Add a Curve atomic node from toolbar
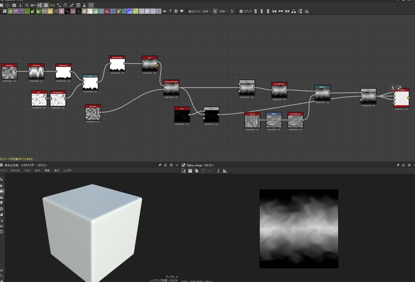415x282 pixels. point(27,11)
